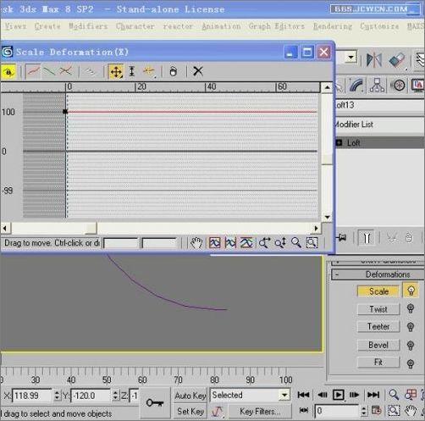The image size is (425, 421).
Task: Open the Views menu
Action: tap(16, 26)
